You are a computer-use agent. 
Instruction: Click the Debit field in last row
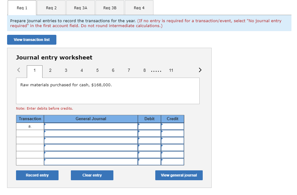coord(149,162)
